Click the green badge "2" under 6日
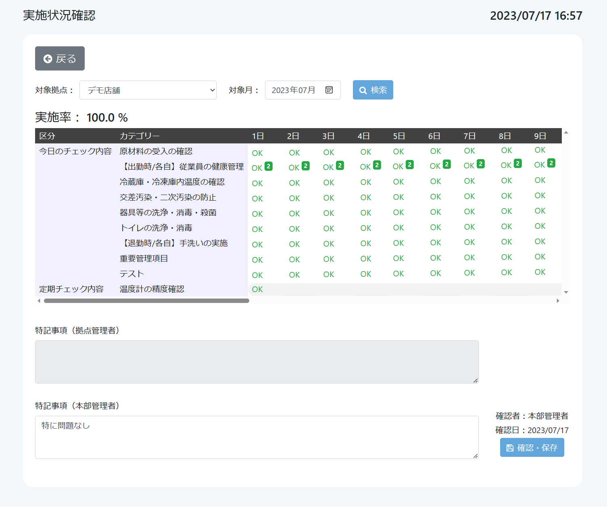This screenshot has height=508, width=607. coord(447,164)
